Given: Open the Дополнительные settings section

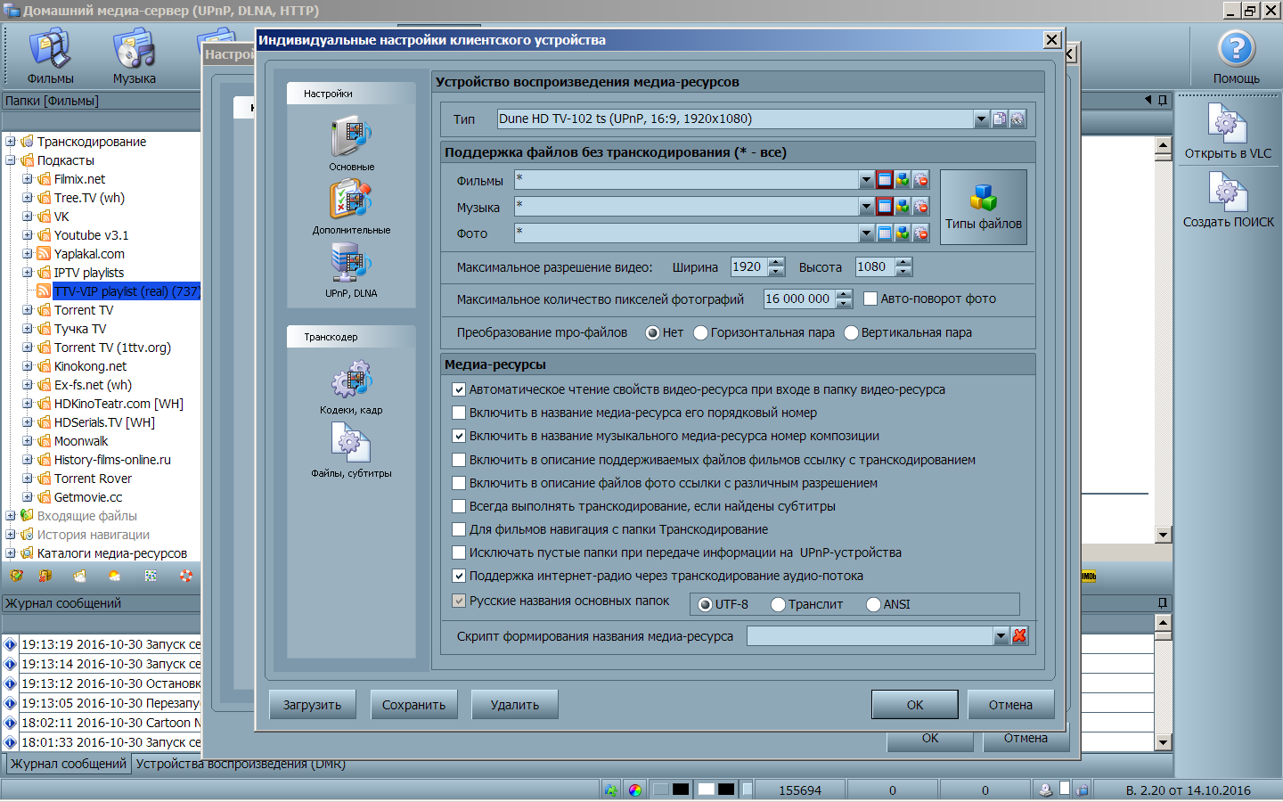Looking at the screenshot, I should click(351, 204).
